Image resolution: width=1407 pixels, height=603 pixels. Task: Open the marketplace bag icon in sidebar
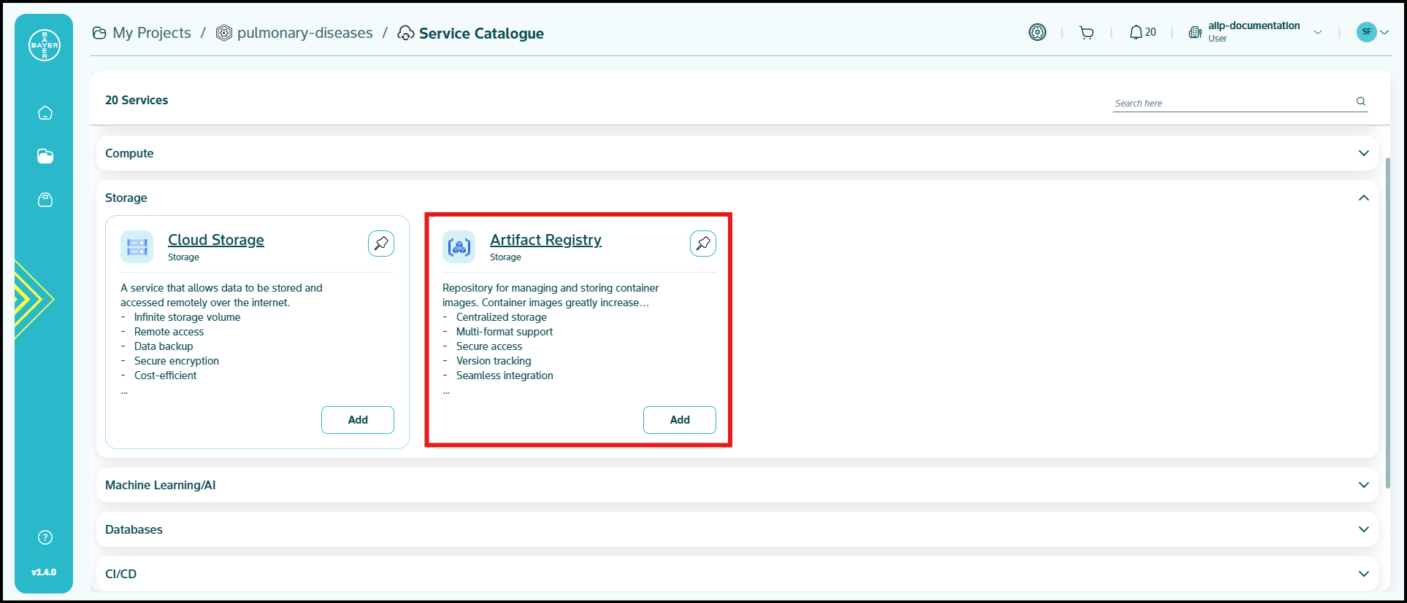click(x=45, y=200)
